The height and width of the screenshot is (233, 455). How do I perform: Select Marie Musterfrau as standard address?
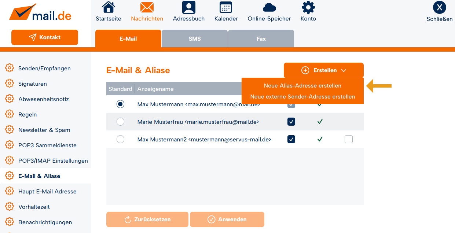pos(120,122)
